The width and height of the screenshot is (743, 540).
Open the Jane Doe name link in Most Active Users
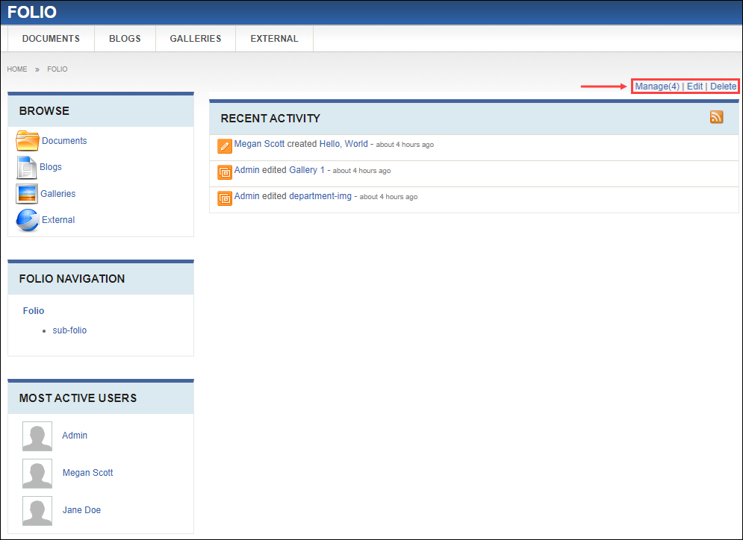point(81,510)
